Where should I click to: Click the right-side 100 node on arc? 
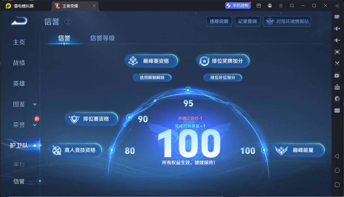264,150
